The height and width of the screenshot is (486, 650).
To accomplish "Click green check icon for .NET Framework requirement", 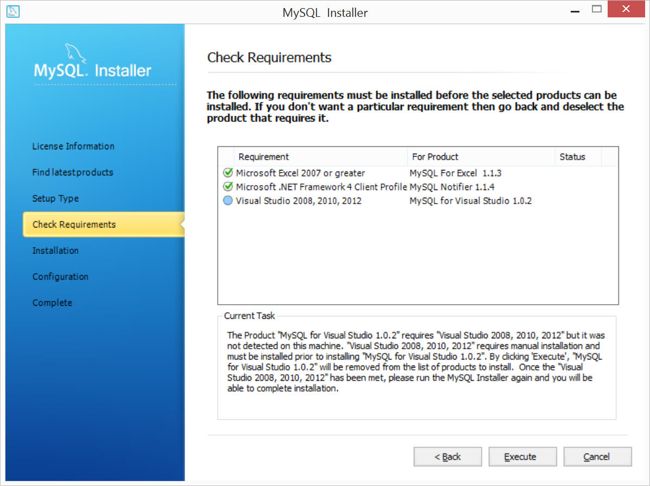I will point(228,187).
